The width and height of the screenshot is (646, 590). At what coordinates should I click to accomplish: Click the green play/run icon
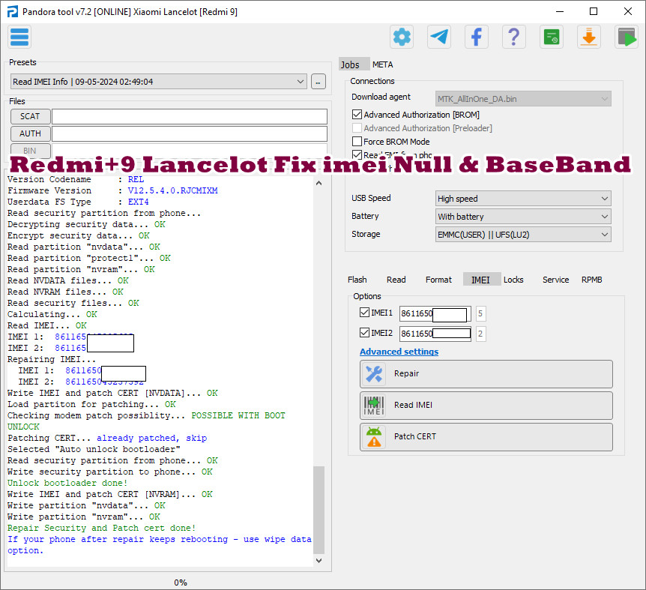[627, 37]
